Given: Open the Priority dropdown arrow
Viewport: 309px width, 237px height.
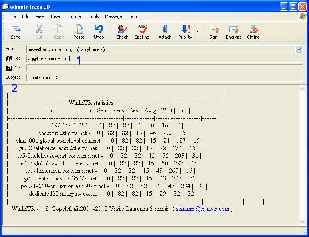Looking at the screenshot, I should click(x=198, y=31).
